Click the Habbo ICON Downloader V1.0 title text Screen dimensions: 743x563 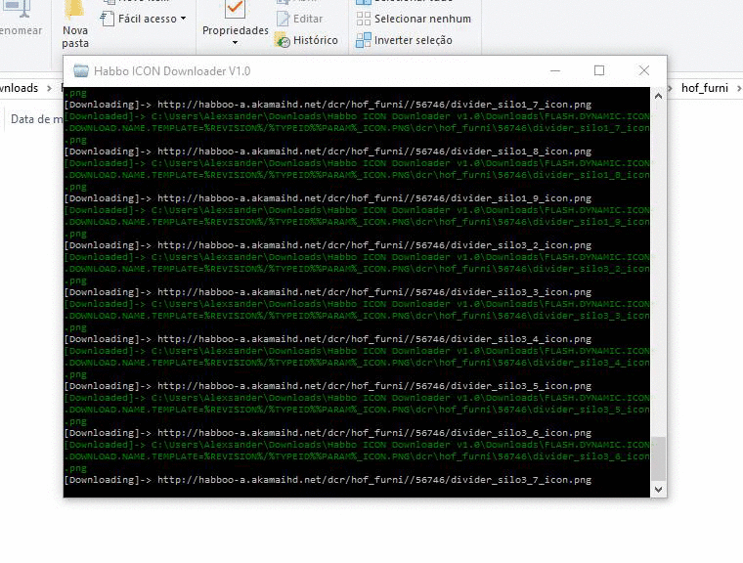coord(172,71)
